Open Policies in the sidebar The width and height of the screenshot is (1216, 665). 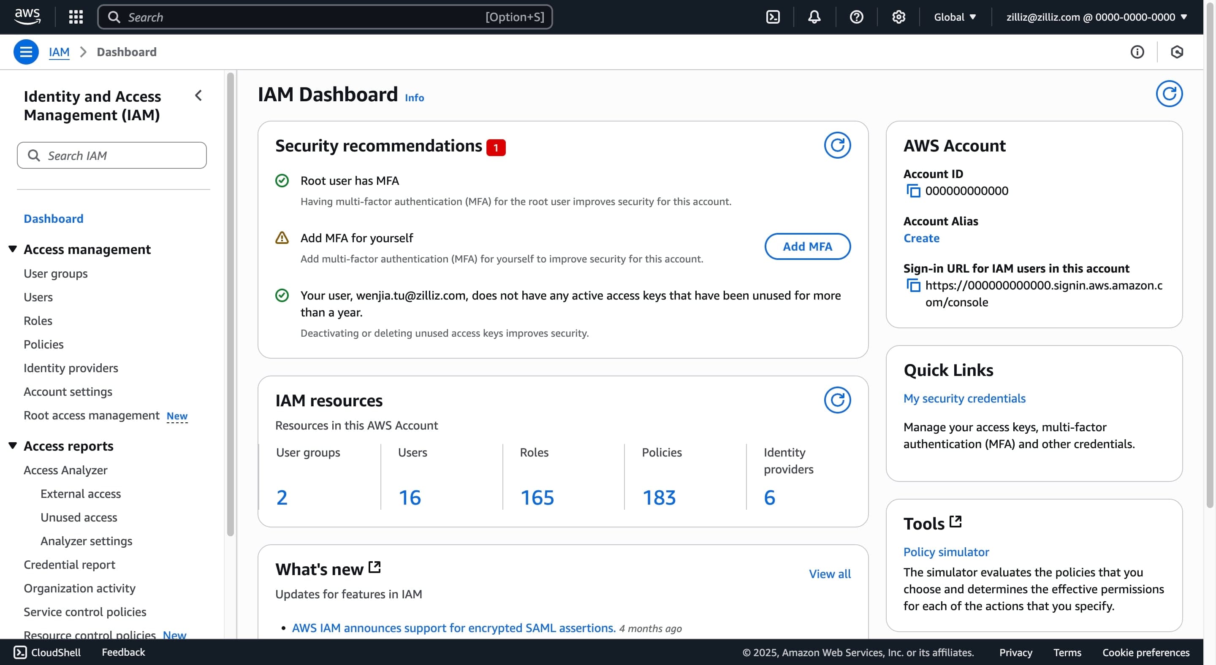click(x=43, y=344)
